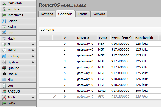Click the FSK type cell in row 9
The height and width of the screenshot is (107, 161).
click(104, 97)
